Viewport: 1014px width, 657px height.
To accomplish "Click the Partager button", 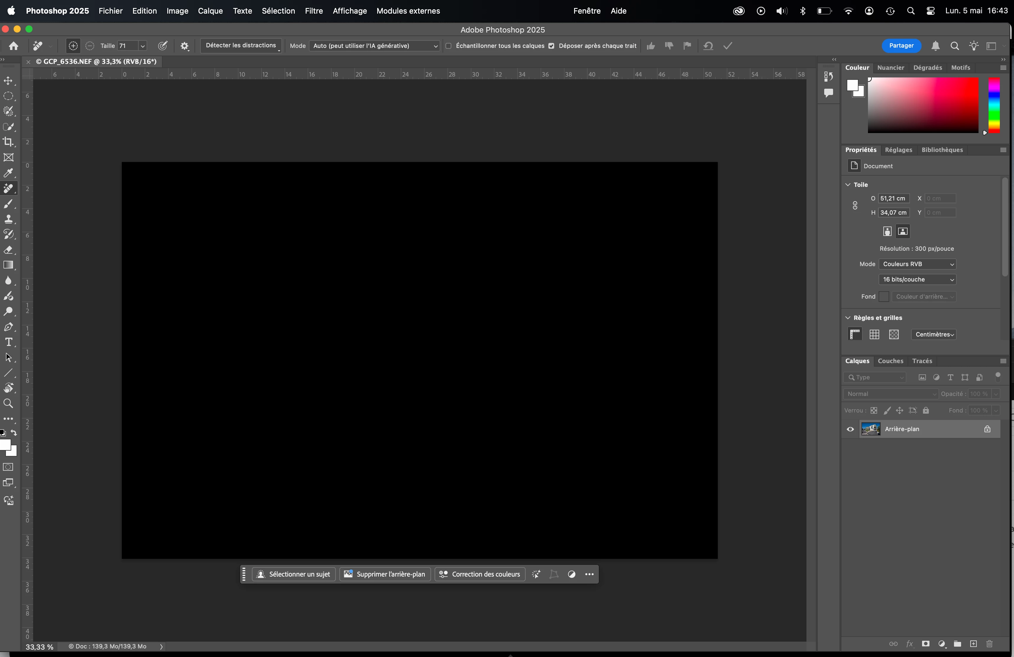I will coord(901,46).
